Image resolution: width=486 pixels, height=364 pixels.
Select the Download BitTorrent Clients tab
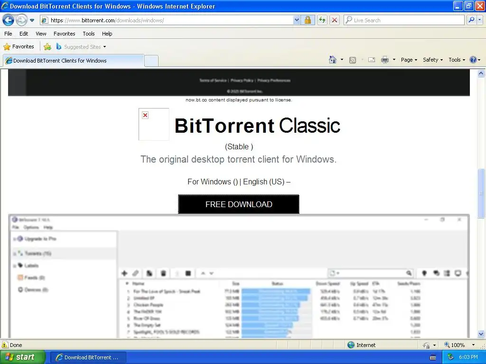pos(74,61)
